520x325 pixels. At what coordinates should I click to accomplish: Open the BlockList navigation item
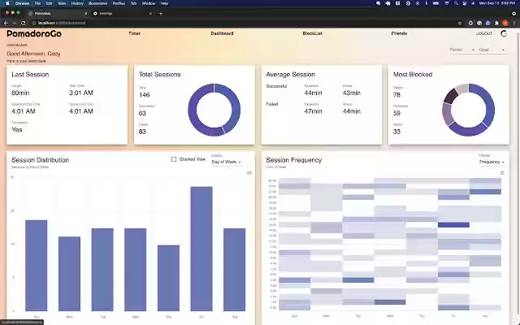pos(312,33)
